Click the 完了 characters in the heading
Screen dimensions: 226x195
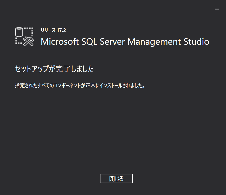point(63,69)
